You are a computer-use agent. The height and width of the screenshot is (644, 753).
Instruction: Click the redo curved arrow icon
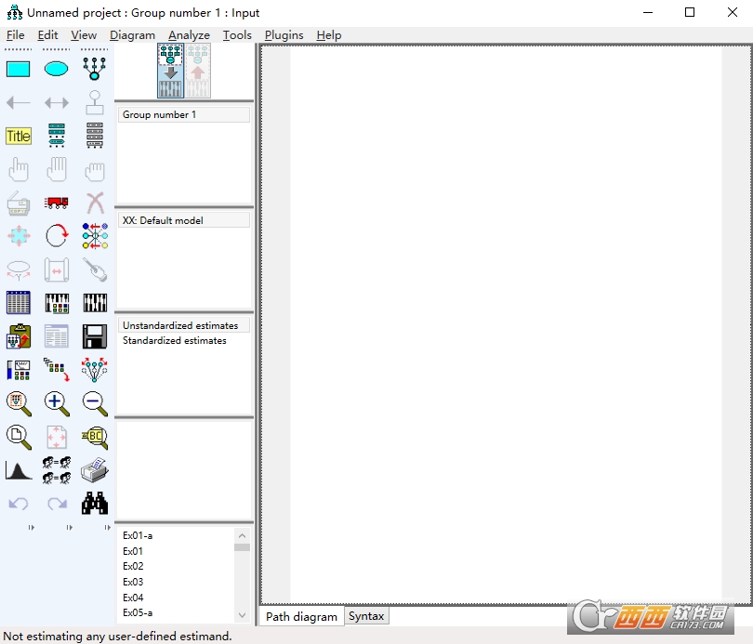56,504
